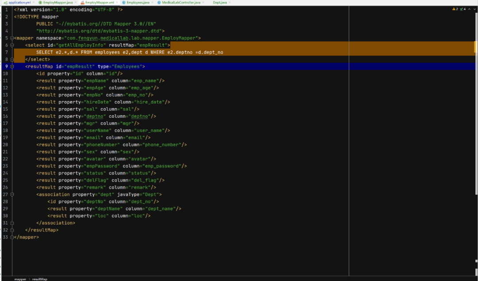Collapse the select tag fold on line 6
Image resolution: width=478 pixels, height=281 pixels.
pyautogui.click(x=12, y=45)
